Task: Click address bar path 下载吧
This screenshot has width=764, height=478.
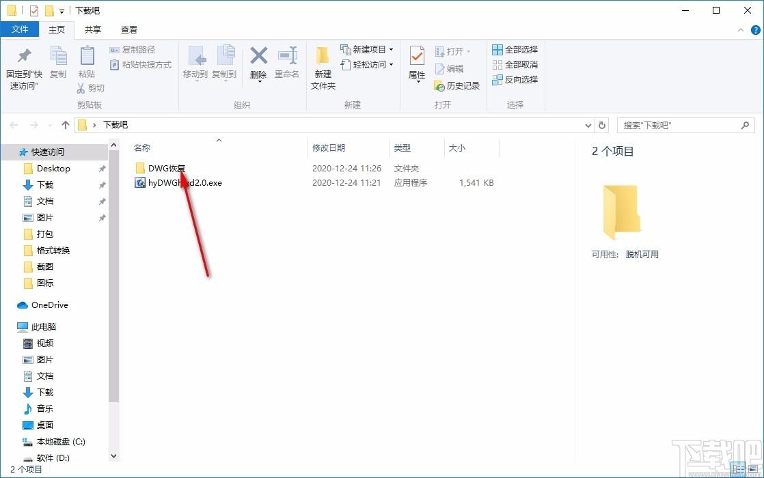Action: (115, 125)
